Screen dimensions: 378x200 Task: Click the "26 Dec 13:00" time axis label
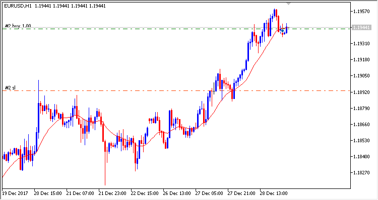(x=177, y=193)
